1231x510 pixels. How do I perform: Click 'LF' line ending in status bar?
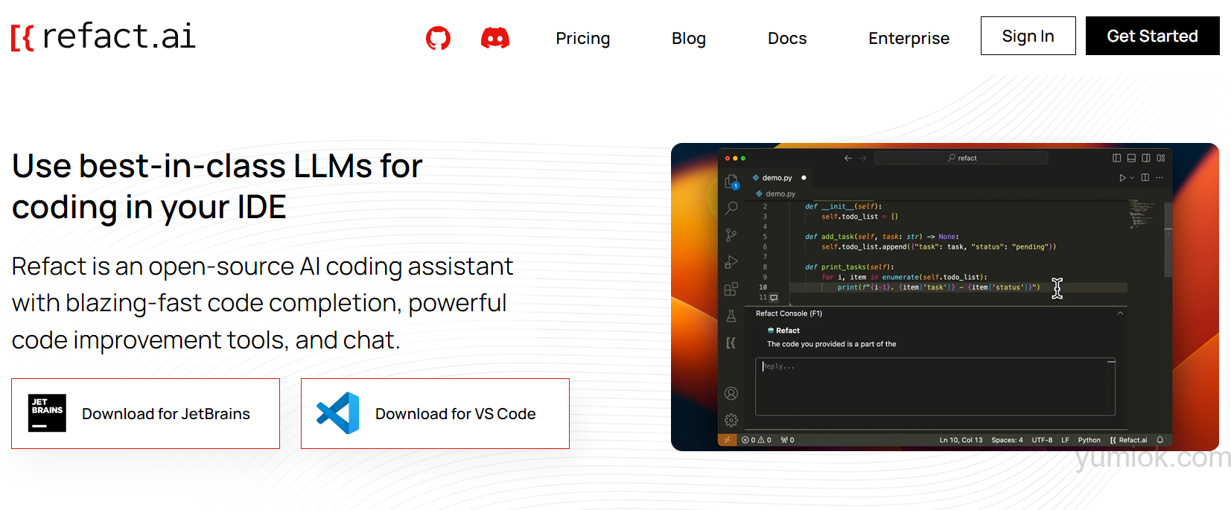click(1065, 440)
